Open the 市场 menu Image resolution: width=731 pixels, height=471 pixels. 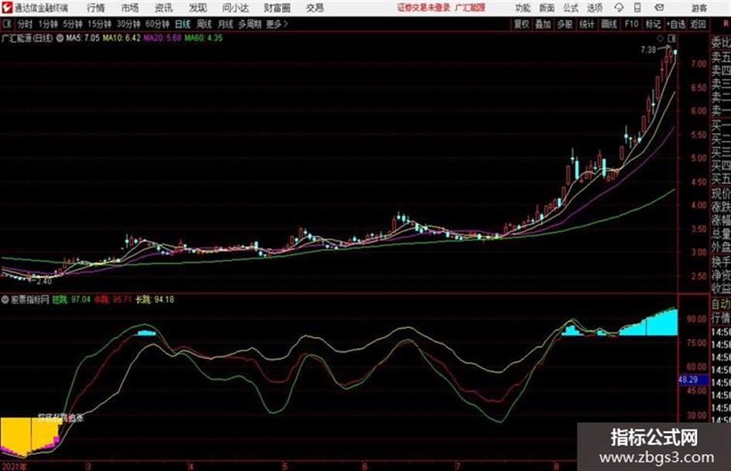(x=130, y=8)
